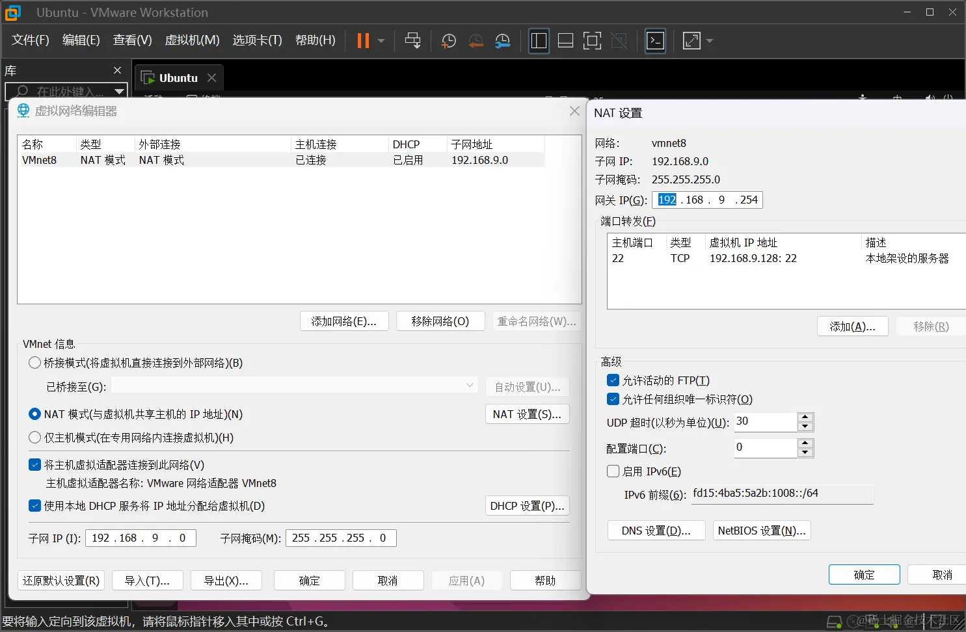Viewport: 966px width, 632px height.
Task: Open the 查看(V) menu
Action: [133, 40]
